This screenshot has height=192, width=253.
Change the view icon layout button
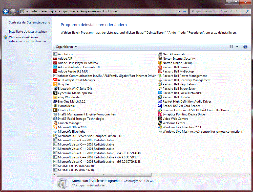[231, 47]
